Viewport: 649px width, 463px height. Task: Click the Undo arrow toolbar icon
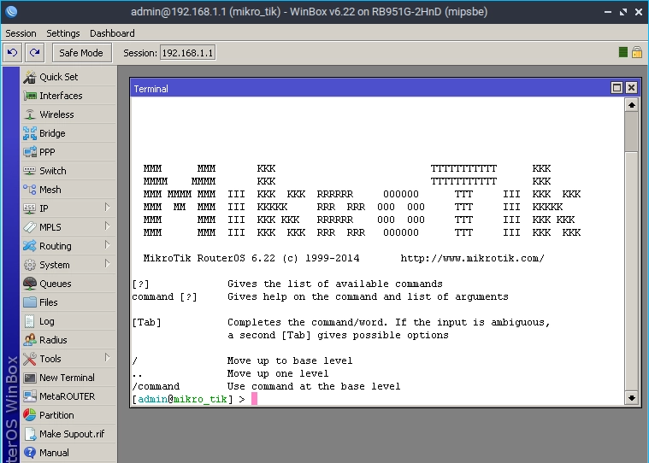tap(13, 53)
